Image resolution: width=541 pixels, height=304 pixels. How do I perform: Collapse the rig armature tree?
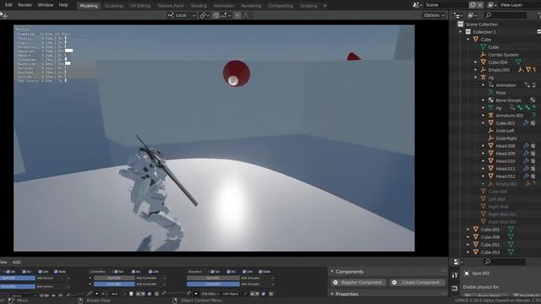pos(476,78)
